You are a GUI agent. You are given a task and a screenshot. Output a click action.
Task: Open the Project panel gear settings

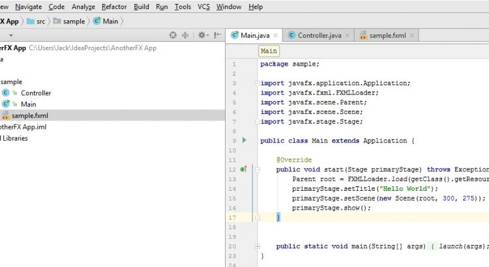[201, 35]
